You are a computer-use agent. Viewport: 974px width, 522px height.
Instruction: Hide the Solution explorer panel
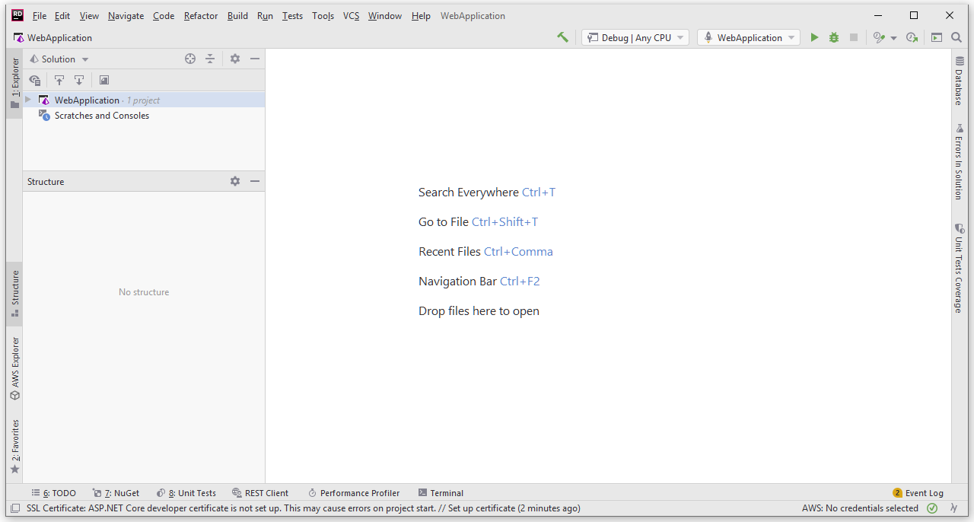255,59
